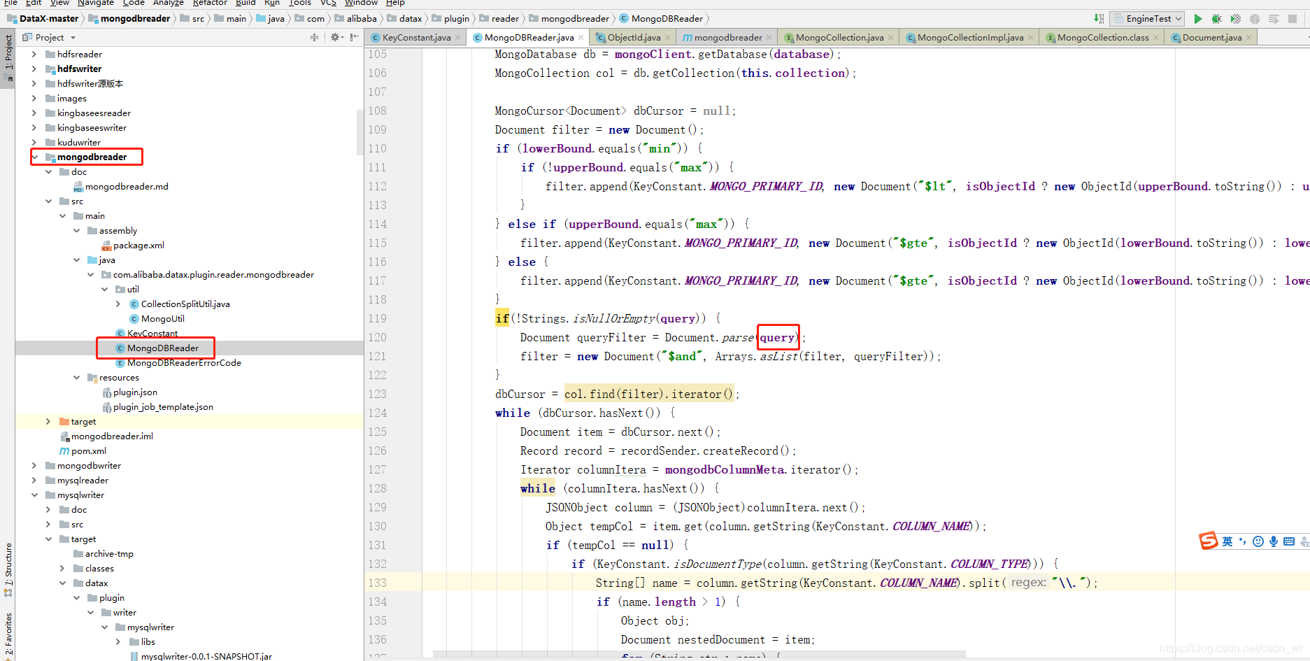Open the EngineTest run configuration dropdown
This screenshot has width=1310, height=661.
click(1148, 19)
